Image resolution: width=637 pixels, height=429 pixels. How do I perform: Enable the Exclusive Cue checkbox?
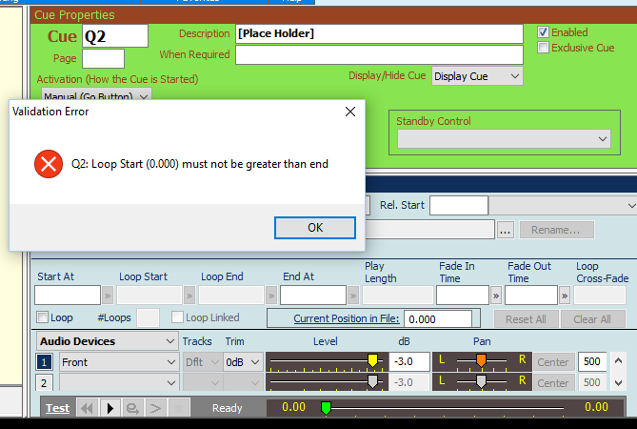click(x=543, y=47)
